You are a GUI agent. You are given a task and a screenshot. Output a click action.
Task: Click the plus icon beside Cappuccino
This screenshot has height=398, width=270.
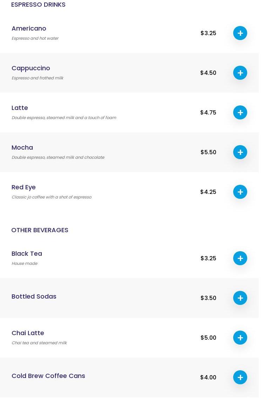240,73
